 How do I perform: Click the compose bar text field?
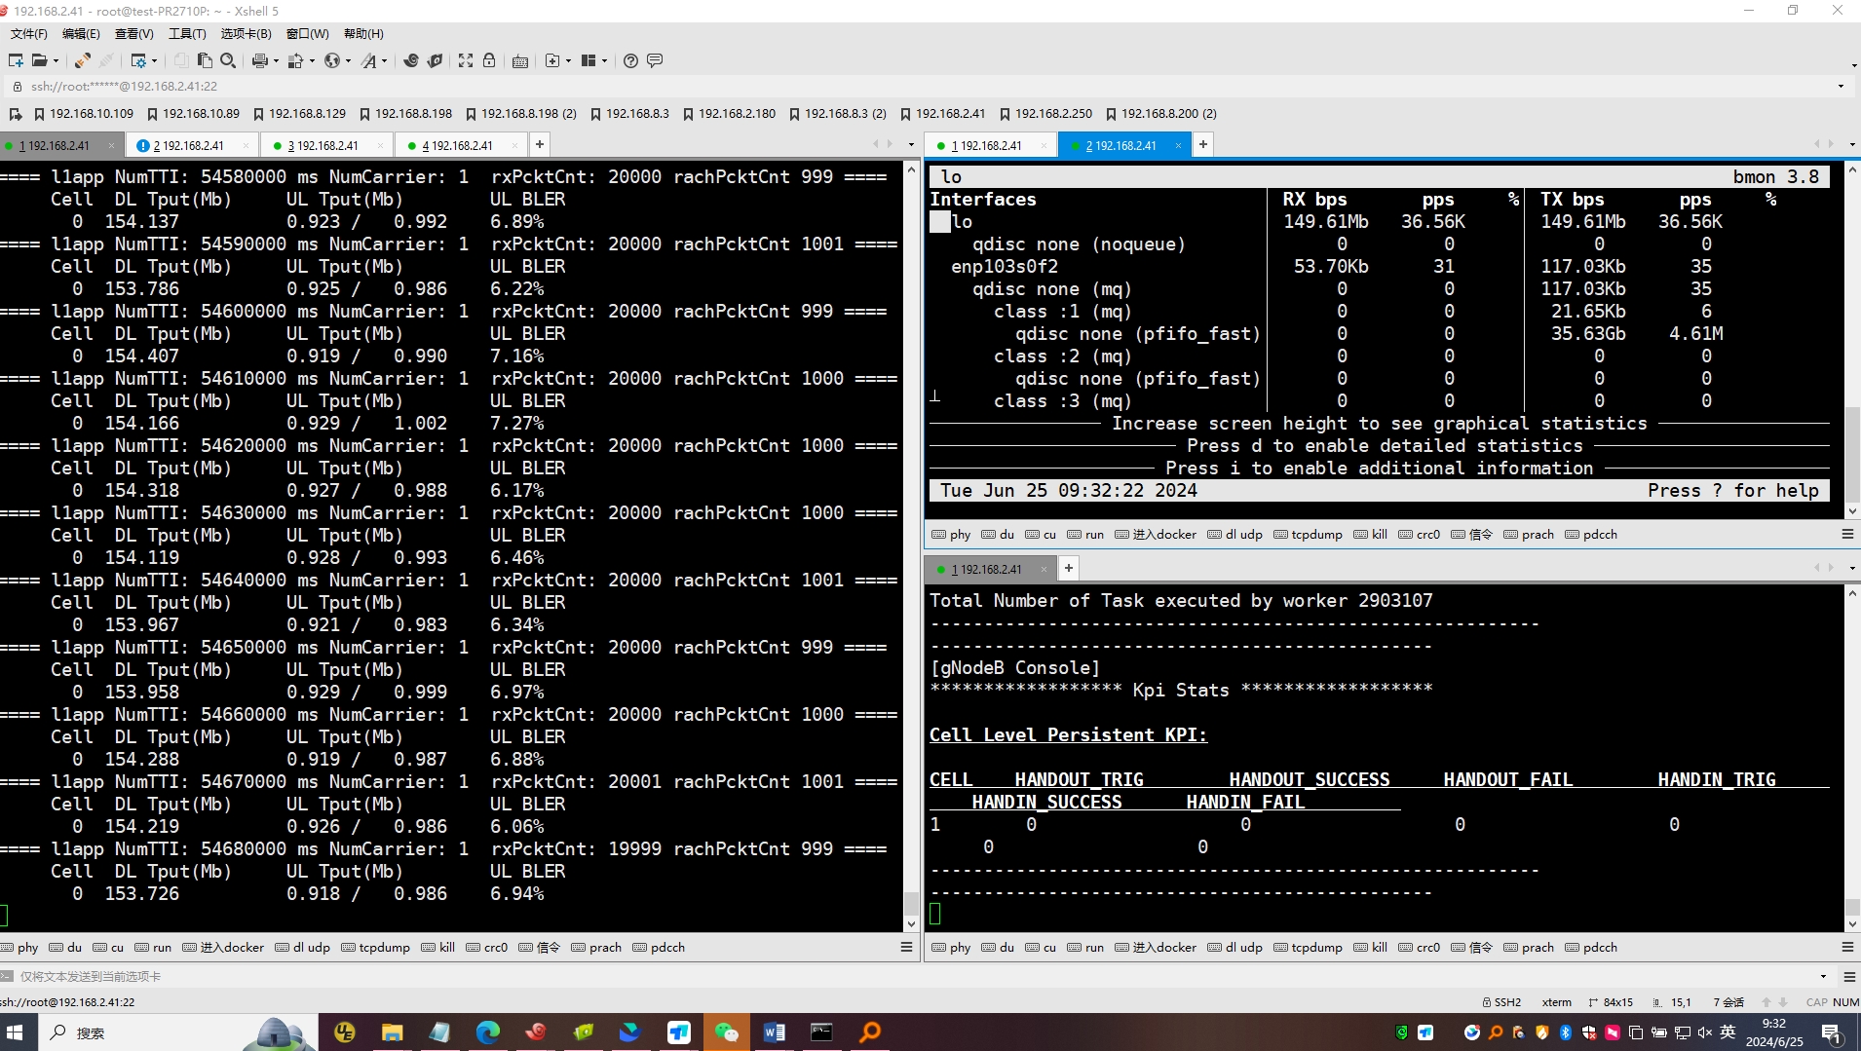point(916,976)
